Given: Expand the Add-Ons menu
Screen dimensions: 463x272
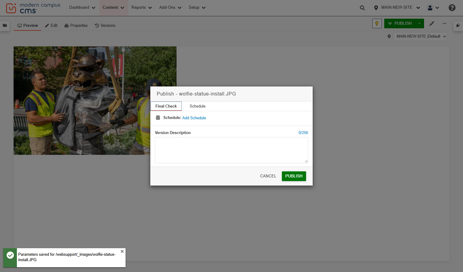Looking at the screenshot, I should point(170,8).
